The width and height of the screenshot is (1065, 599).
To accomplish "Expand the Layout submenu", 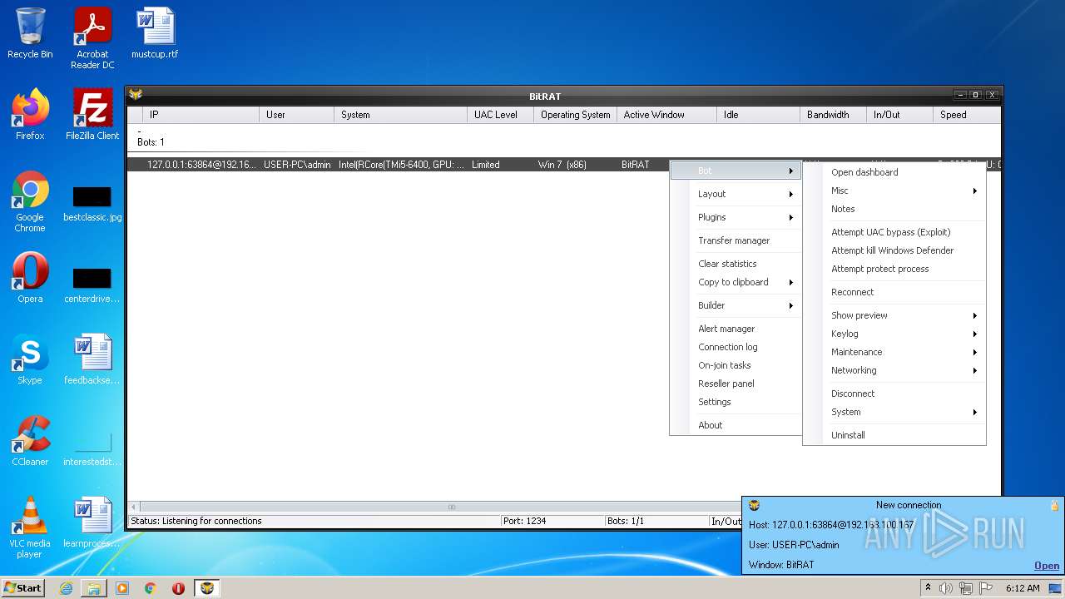I will coord(736,194).
